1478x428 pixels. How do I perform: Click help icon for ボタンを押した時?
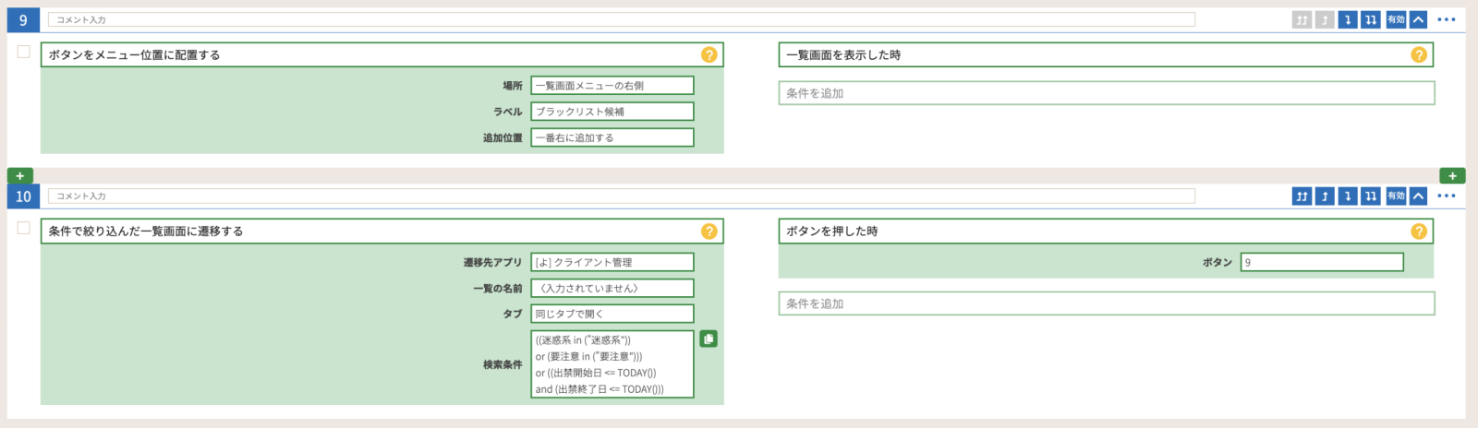1418,232
